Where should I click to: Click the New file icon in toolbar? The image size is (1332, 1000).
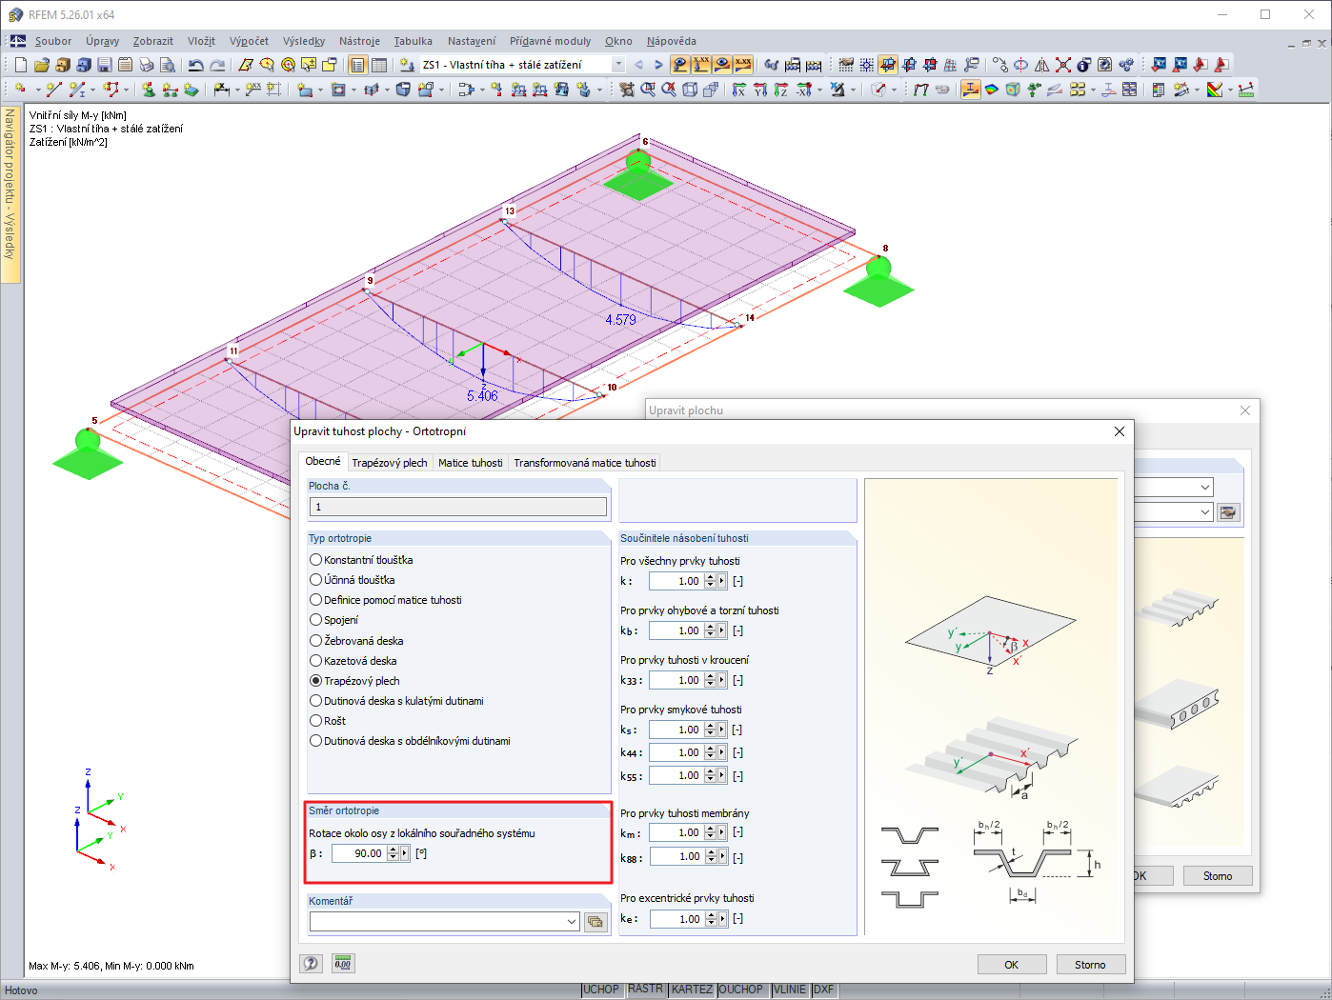tap(21, 65)
